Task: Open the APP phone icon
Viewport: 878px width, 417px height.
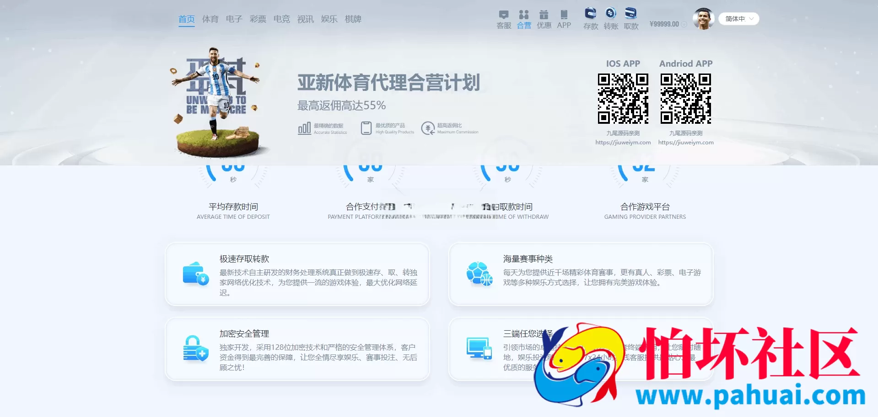Action: point(564,20)
